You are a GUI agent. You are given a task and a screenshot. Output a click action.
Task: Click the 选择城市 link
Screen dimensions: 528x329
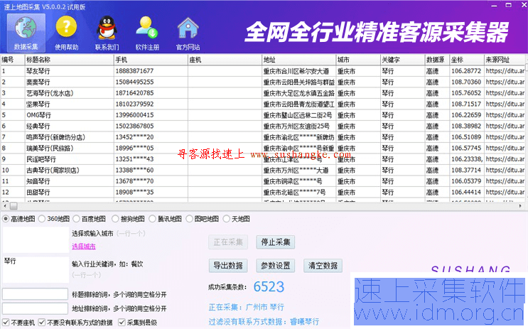84,247
